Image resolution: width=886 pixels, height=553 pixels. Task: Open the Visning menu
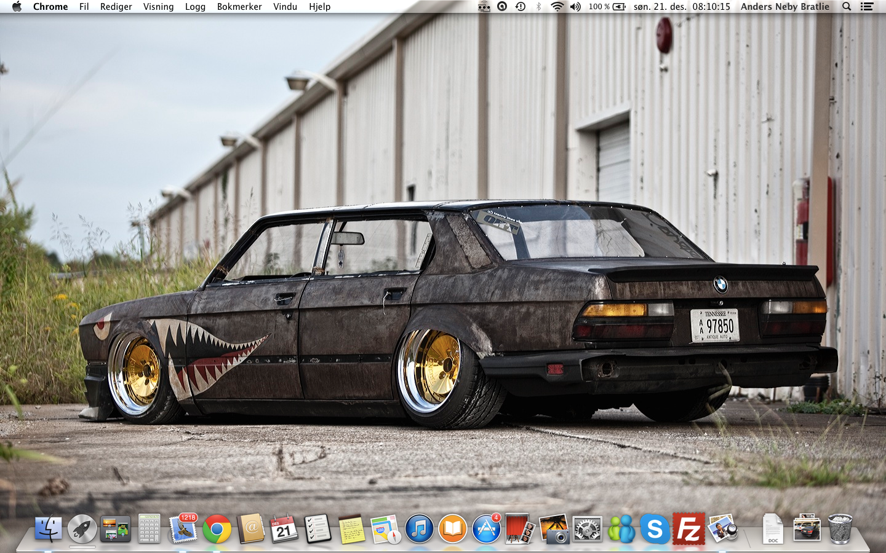click(x=159, y=7)
